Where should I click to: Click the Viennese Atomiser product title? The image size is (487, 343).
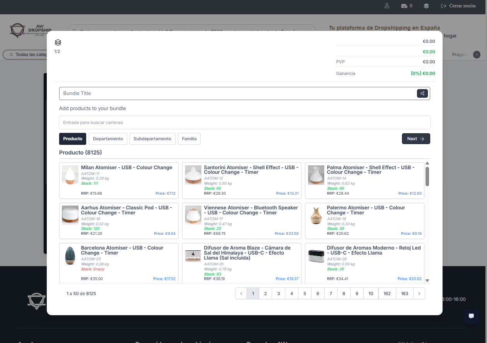click(251, 210)
